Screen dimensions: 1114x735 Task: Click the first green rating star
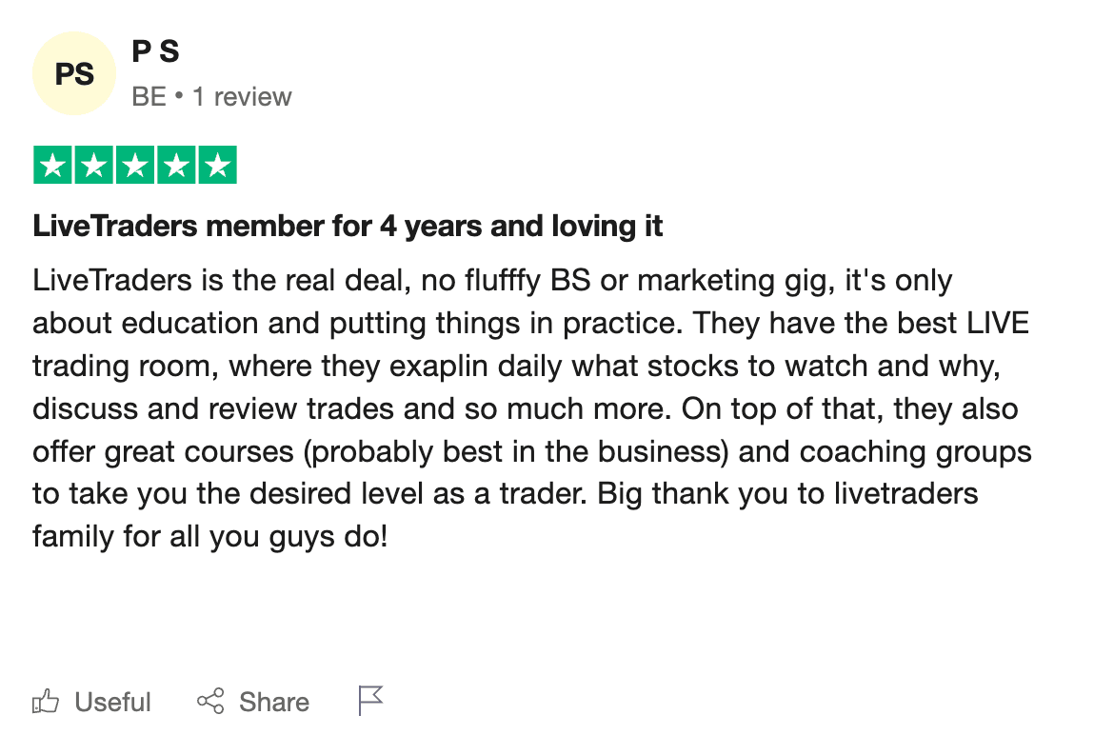coord(52,166)
